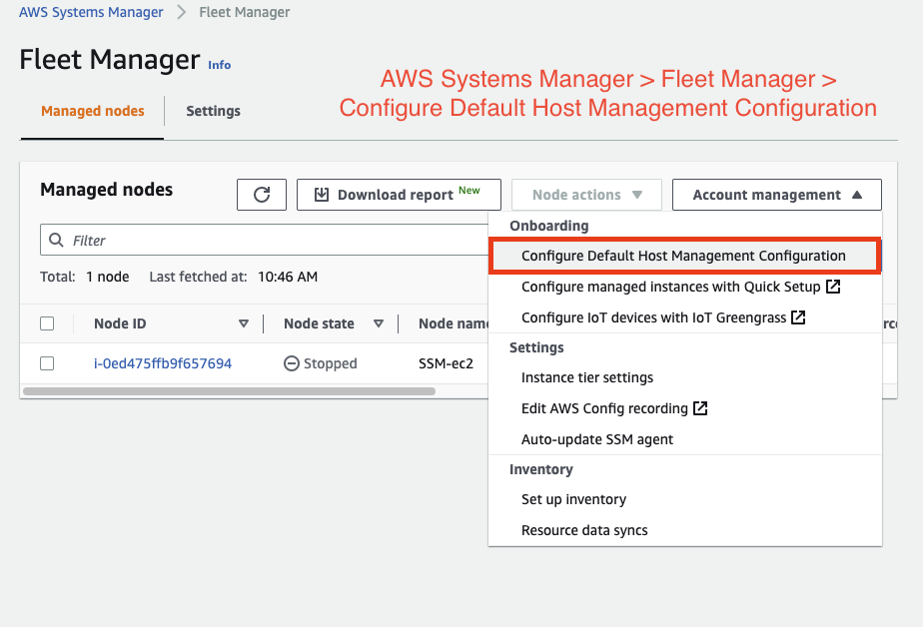The image size is (923, 627).
Task: Choose Configure Default Host Management Configuration
Action: 683,256
